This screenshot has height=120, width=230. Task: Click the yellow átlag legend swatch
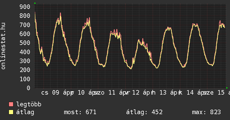[11, 112]
